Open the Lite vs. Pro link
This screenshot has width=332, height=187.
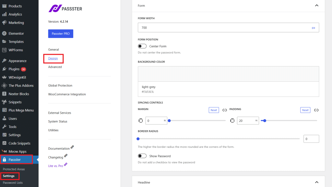[x=55, y=166]
